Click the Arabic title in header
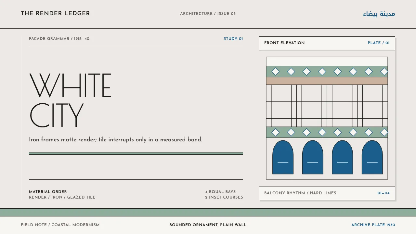The height and width of the screenshot is (234, 416). 379,14
